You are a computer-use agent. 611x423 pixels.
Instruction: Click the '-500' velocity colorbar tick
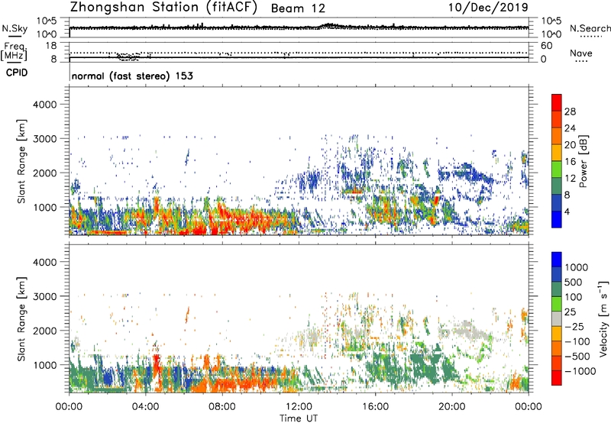click(x=577, y=357)
